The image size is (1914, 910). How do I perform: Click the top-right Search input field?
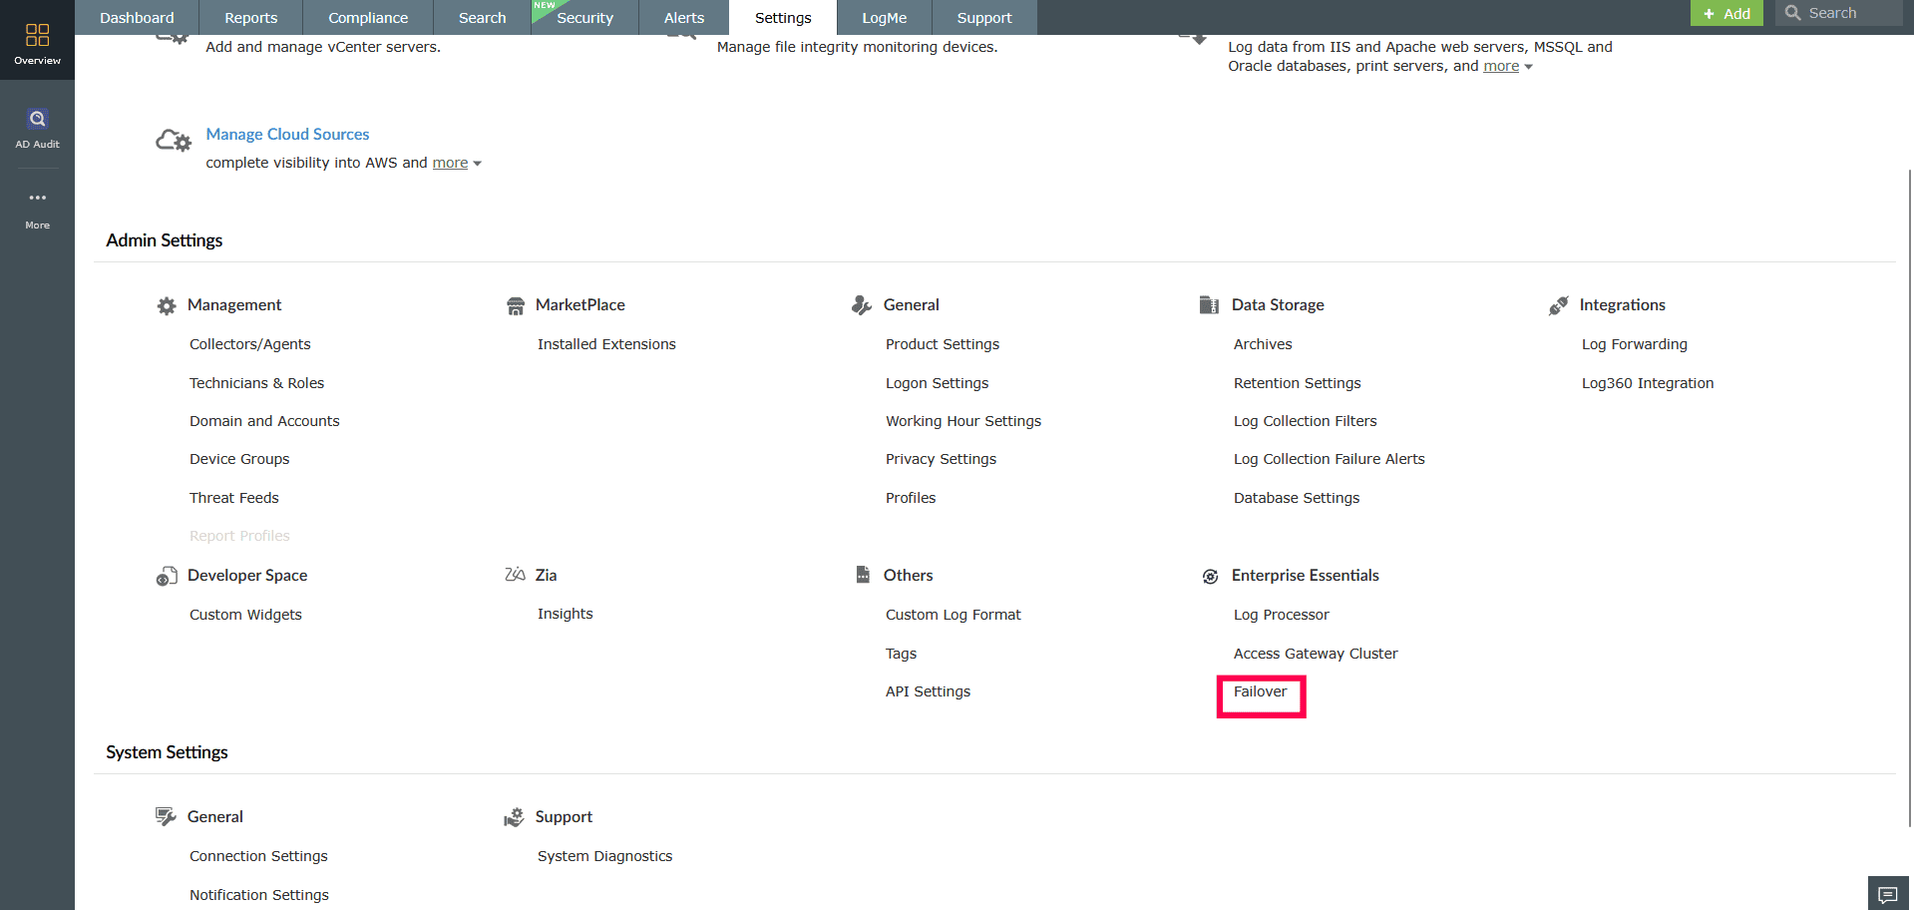[1839, 13]
